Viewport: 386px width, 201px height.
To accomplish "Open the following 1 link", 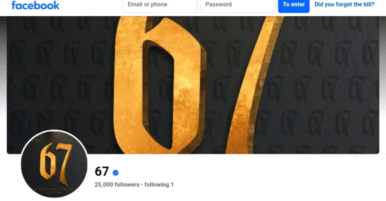I will pos(159,185).
